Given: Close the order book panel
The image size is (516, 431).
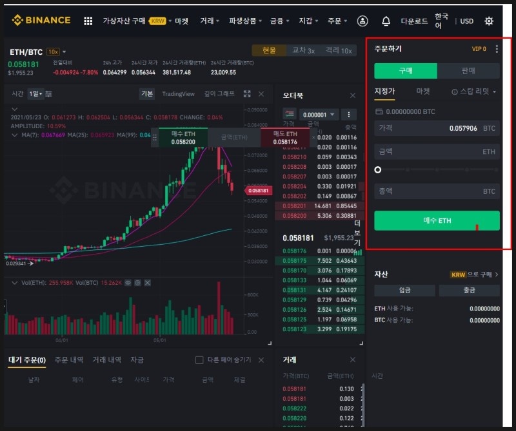Looking at the screenshot, I should pos(352,95).
